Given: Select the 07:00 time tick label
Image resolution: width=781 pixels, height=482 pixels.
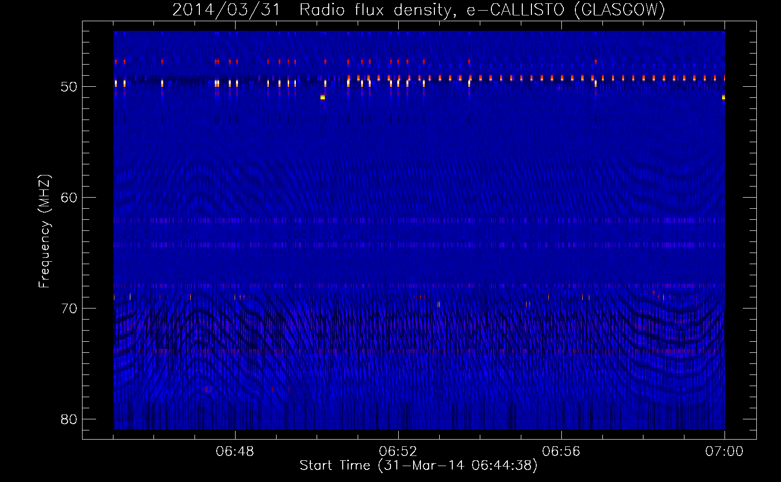Looking at the screenshot, I should [x=725, y=452].
